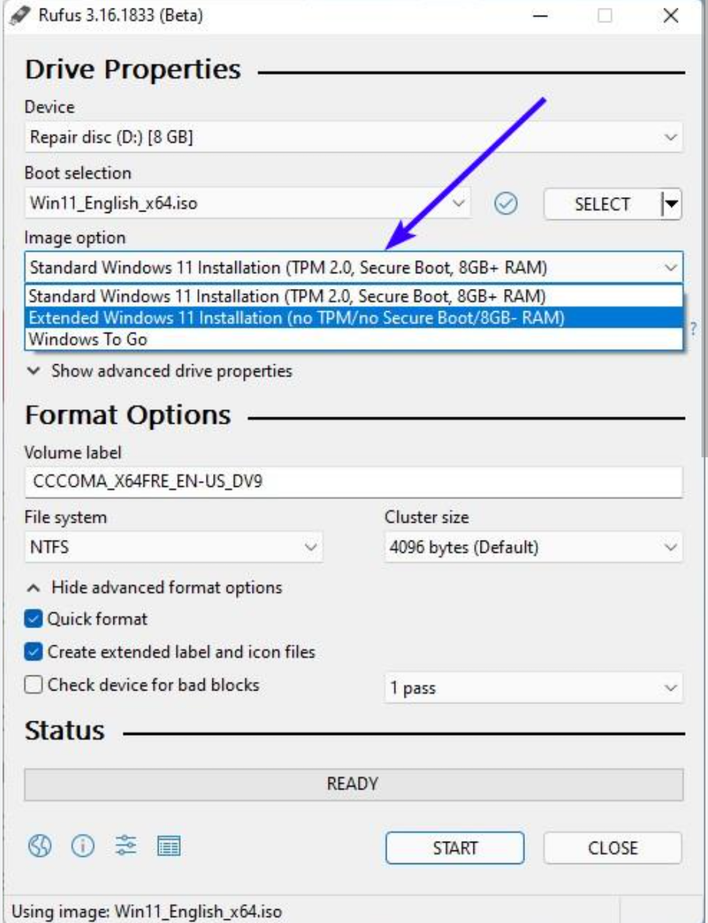
Task: Choose Windows To Go option
Action: pos(88,339)
